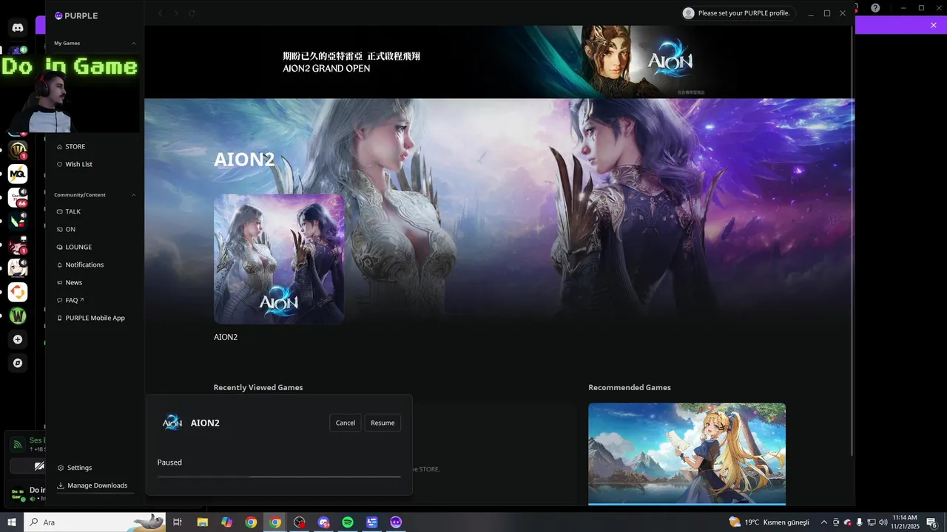Open PURPLE Mobile App entry
The image size is (947, 532).
point(91,318)
